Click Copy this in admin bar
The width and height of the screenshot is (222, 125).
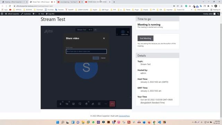pyautogui.click(x=50, y=14)
